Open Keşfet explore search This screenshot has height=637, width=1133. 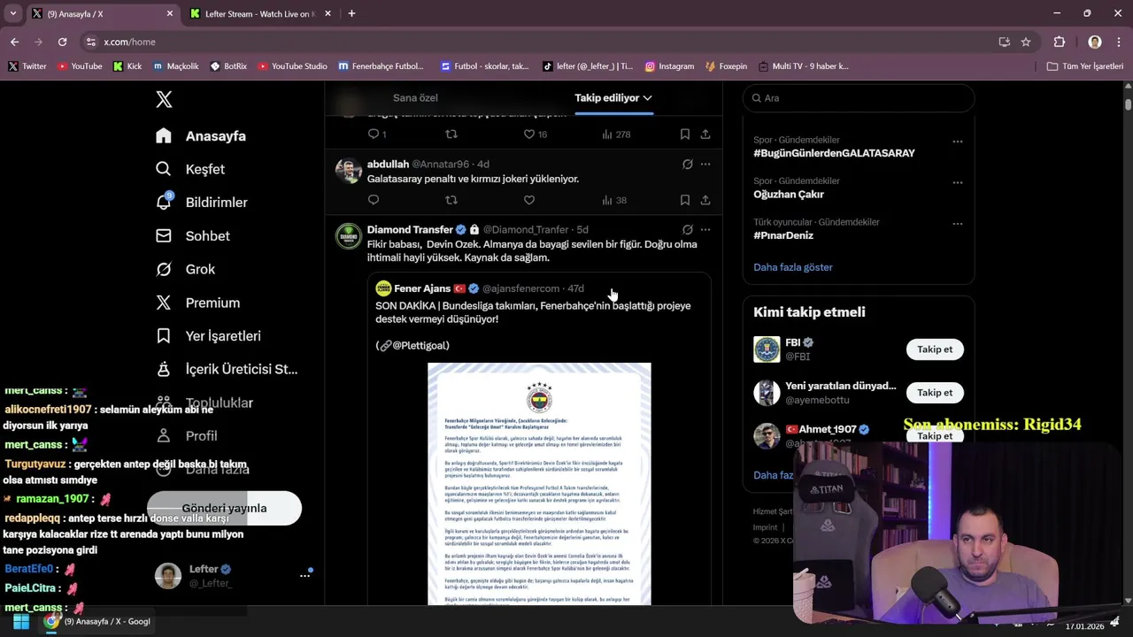coord(190,169)
